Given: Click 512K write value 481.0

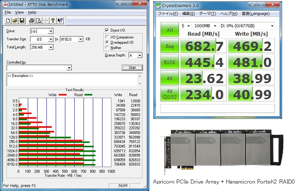Looking at the screenshot, I should (251, 62).
